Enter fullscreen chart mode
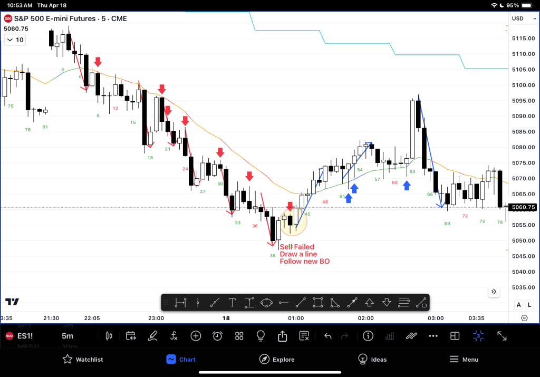Viewport: 540px width, 377px height. [x=502, y=336]
